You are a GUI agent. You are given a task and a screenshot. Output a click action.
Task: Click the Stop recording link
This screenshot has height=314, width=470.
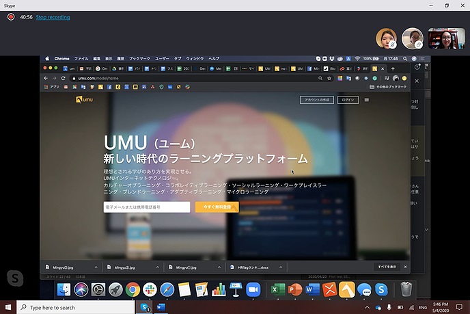[53, 17]
